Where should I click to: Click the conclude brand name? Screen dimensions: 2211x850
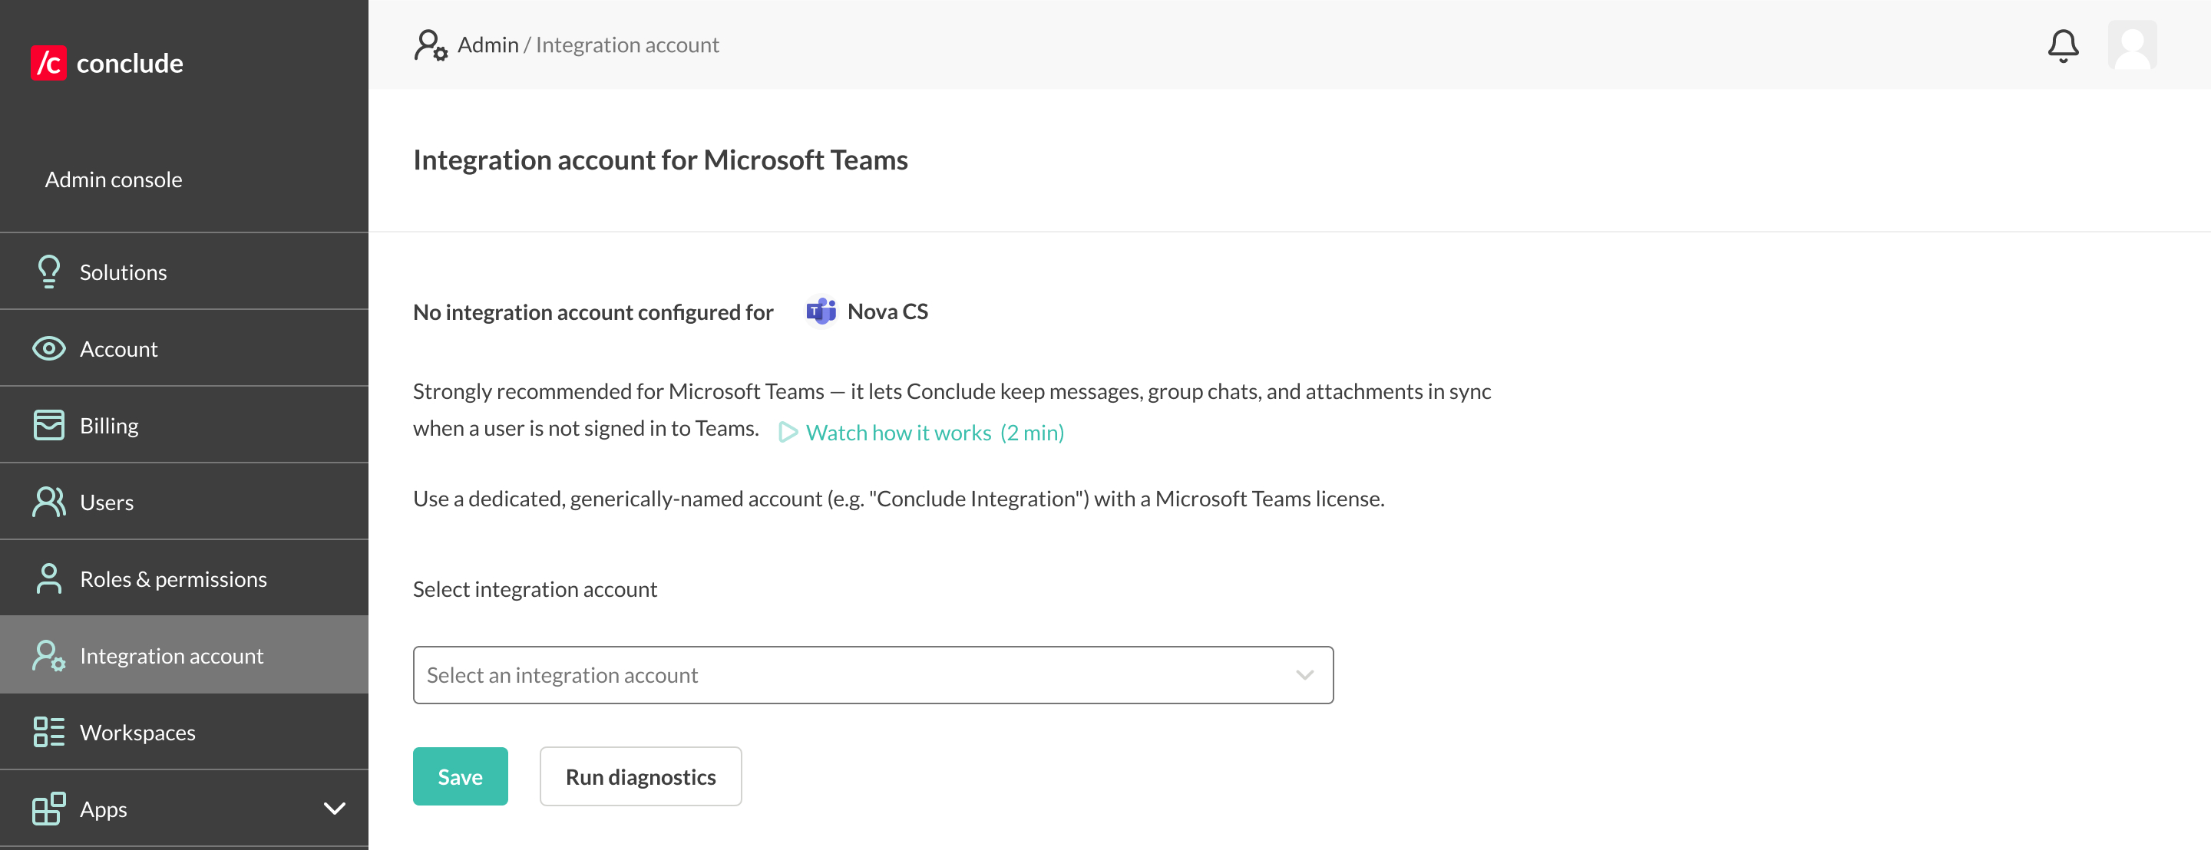[x=130, y=63]
